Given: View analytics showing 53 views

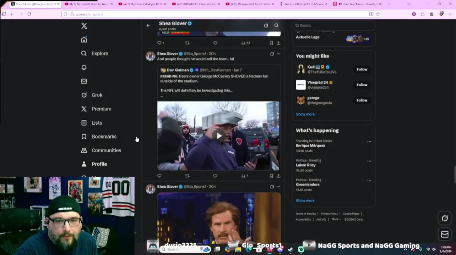Looking at the screenshot, I should (246, 43).
